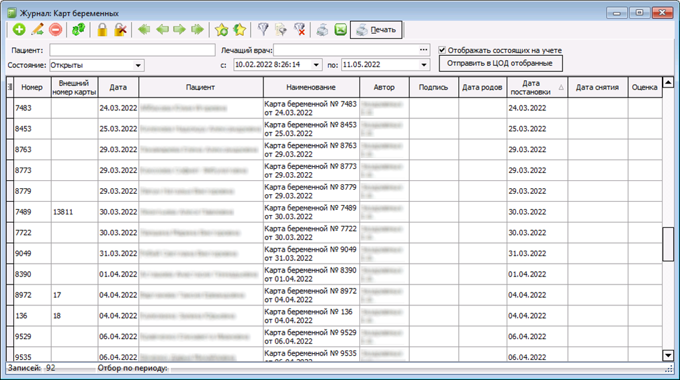Viewport: 680px width, 380px height.
Task: Toggle 'Отображать состоящих на учете' checkbox
Action: click(442, 50)
